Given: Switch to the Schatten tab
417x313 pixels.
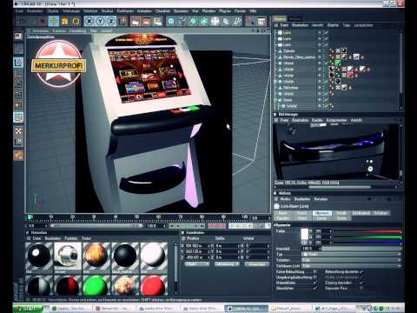Looking at the screenshot, I should point(381,213).
